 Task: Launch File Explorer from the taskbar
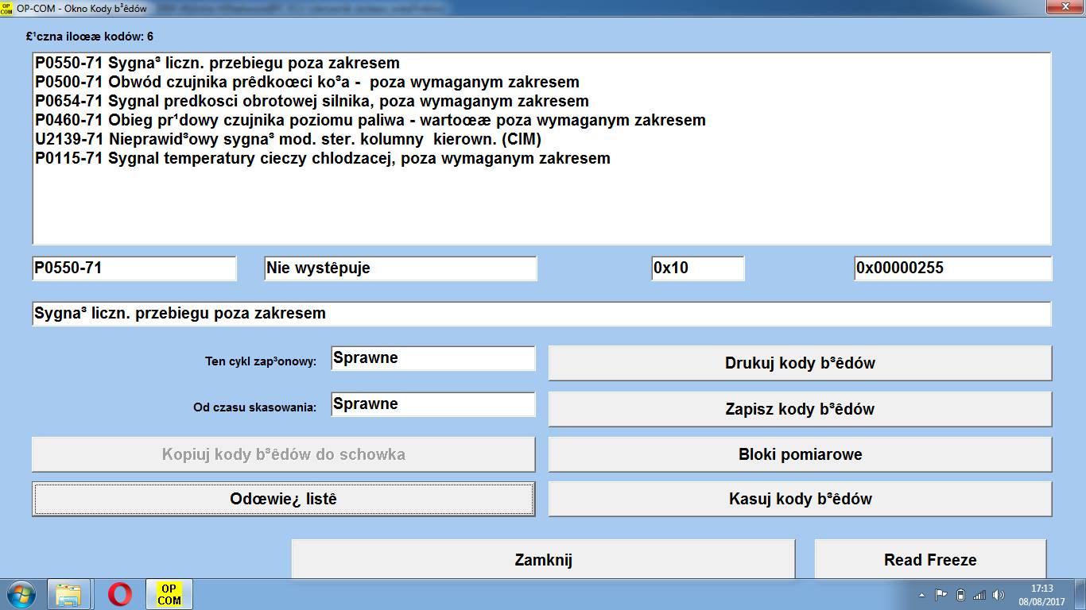coord(70,594)
